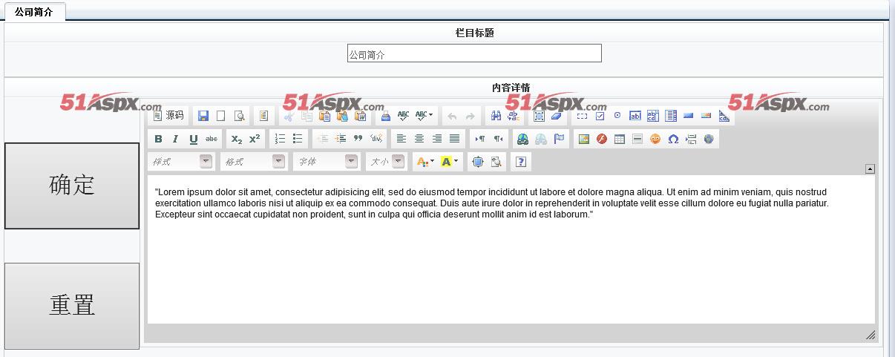Open the Replace text icon
895x357 pixels.
pos(514,116)
